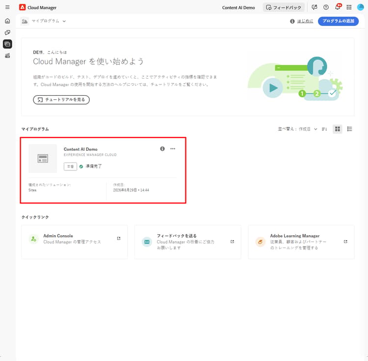Open notifications bell icon
The image size is (368, 361).
coord(338,7)
